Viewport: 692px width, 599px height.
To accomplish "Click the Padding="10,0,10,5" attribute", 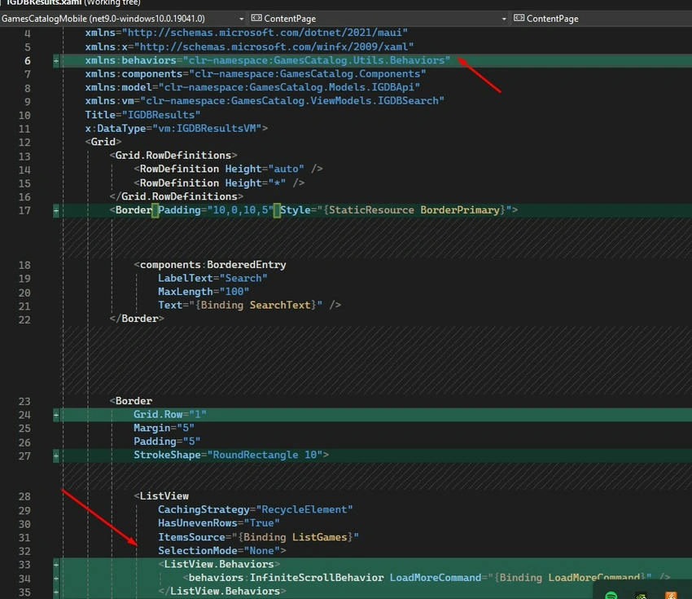I will click(216, 210).
